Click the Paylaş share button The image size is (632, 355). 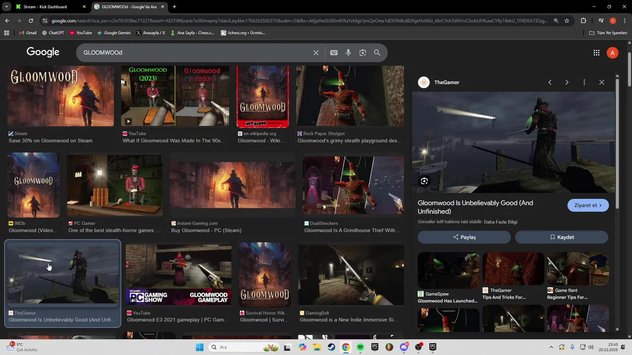464,237
